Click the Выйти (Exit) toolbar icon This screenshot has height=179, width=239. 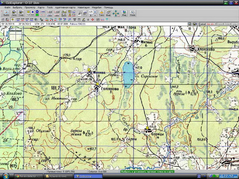pos(6,13)
